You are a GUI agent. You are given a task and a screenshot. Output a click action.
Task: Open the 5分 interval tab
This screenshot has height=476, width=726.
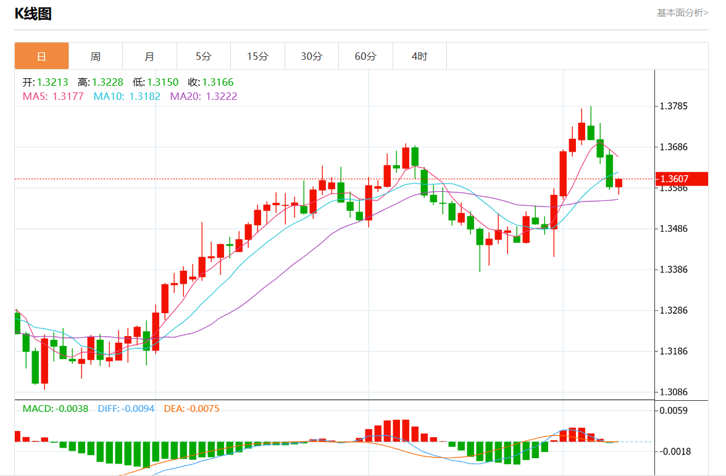click(x=204, y=56)
